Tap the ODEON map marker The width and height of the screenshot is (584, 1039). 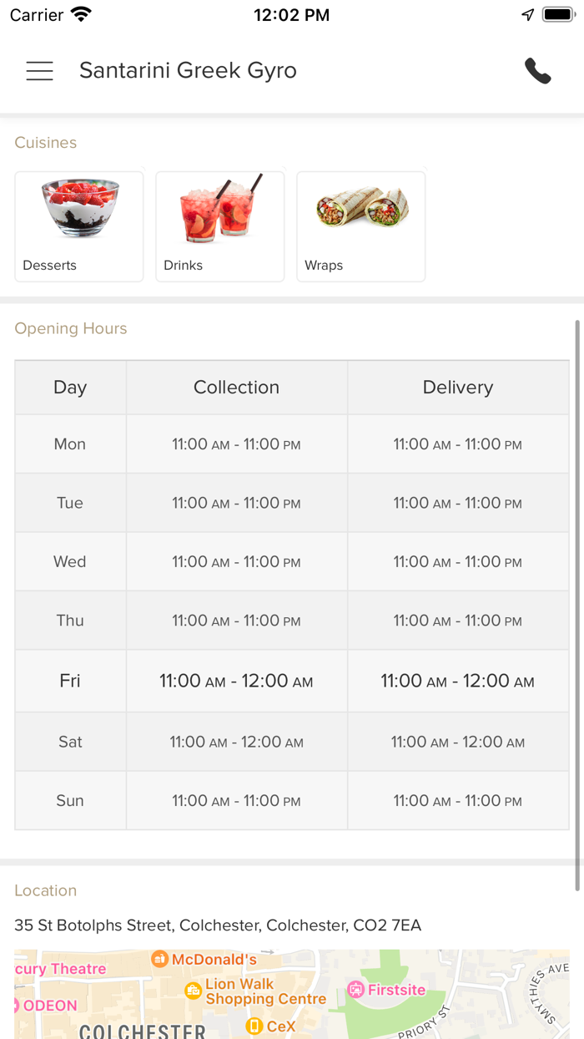47,1006
